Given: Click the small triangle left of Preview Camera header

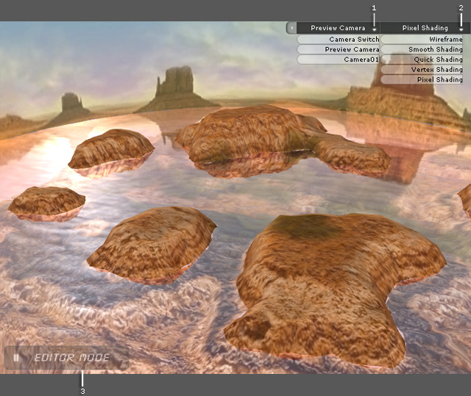Looking at the screenshot, I should click(x=291, y=28).
